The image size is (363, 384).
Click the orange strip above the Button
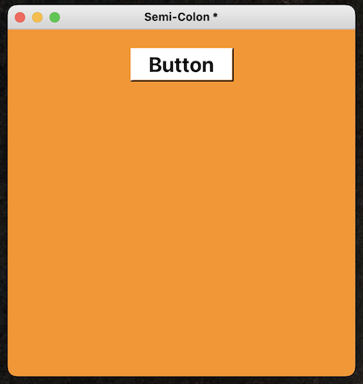pyautogui.click(x=181, y=38)
